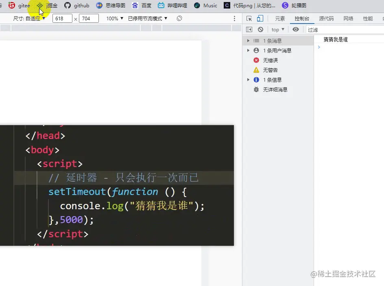Open the throttling settings via more tools dots
The image size is (384, 286).
pos(235,18)
